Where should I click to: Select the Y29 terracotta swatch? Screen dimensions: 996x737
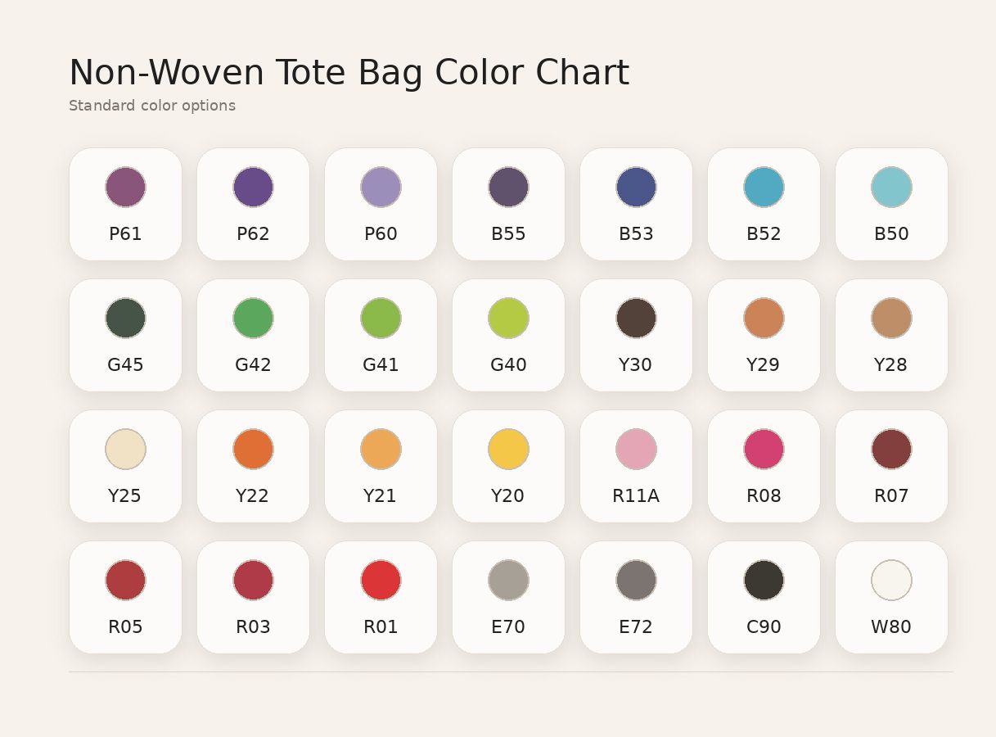(x=764, y=318)
